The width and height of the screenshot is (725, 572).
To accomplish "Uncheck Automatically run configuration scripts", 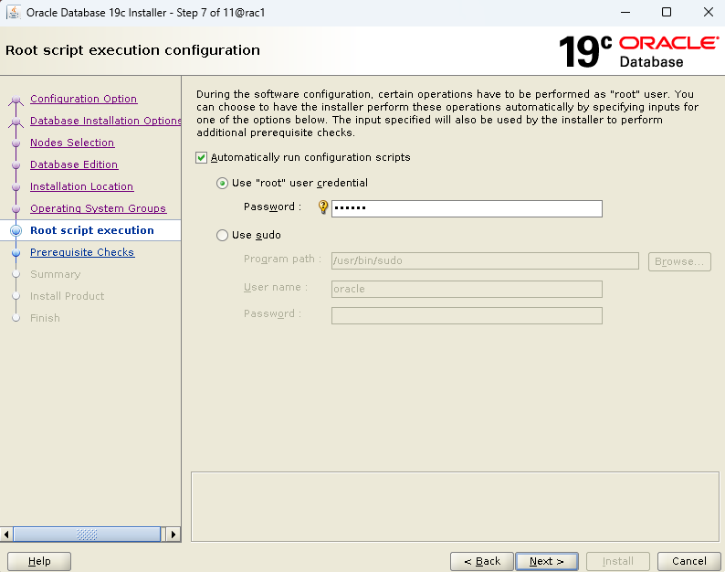I will coord(201,158).
